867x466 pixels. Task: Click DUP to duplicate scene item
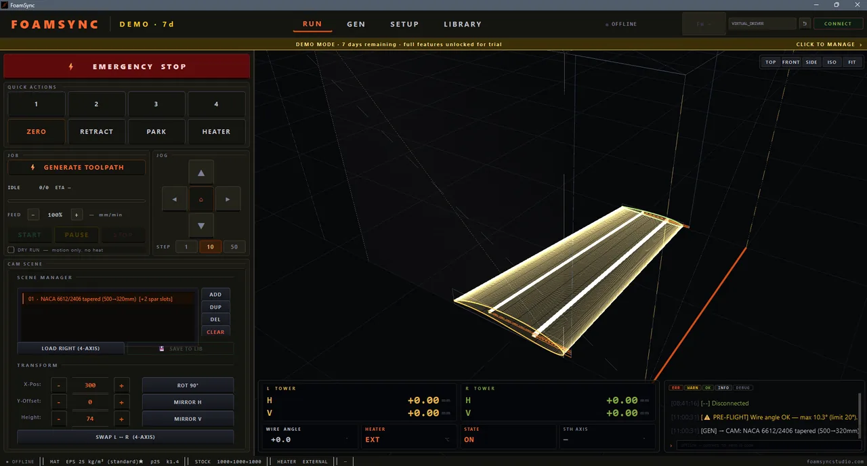215,307
